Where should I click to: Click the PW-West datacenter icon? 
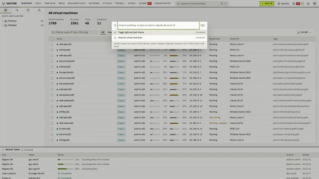(x=6, y=25)
